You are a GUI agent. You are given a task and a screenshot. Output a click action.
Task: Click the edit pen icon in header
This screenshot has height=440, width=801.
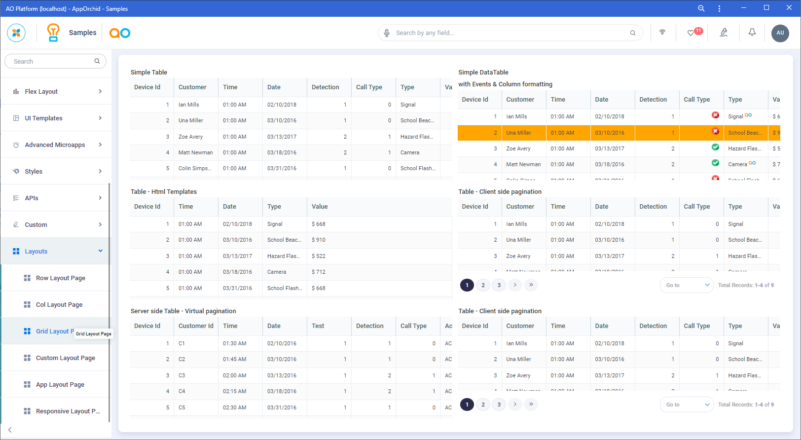724,33
